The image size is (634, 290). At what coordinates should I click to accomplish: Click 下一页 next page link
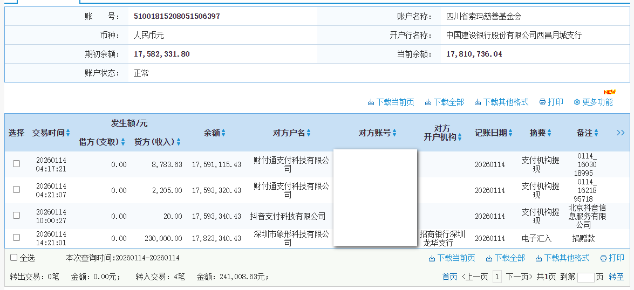tap(519, 277)
